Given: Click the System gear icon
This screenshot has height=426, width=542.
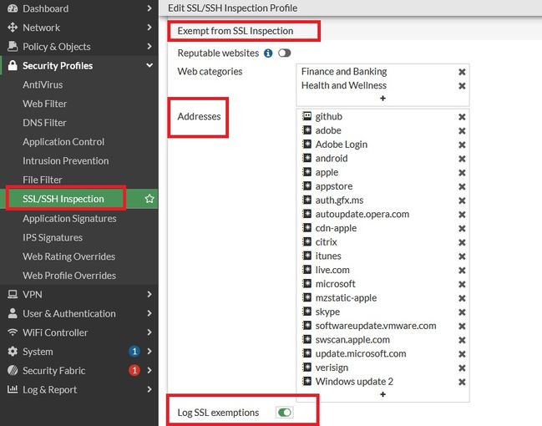Looking at the screenshot, I should tap(13, 352).
